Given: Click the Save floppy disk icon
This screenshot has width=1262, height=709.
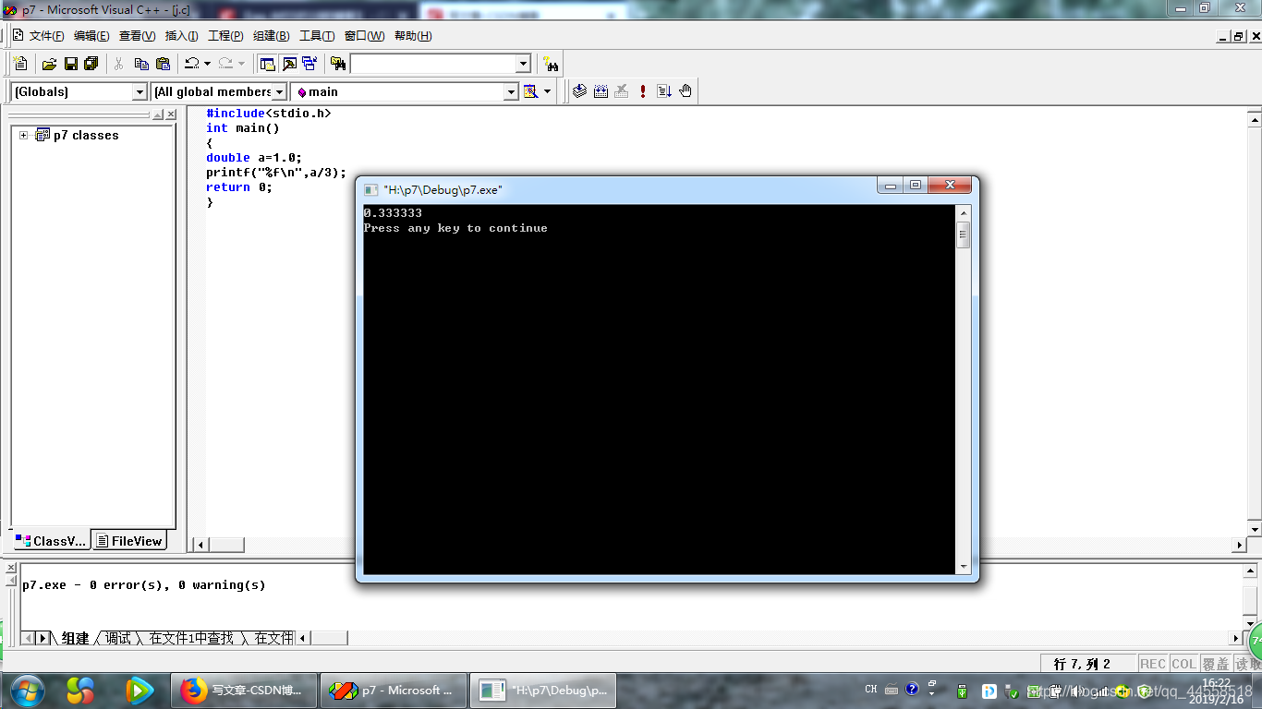Looking at the screenshot, I should pos(70,64).
